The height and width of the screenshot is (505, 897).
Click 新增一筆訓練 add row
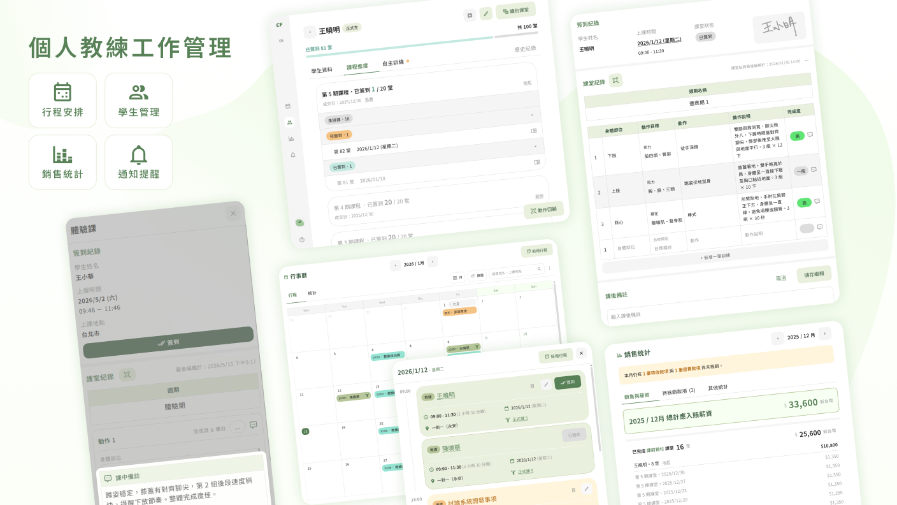click(715, 256)
